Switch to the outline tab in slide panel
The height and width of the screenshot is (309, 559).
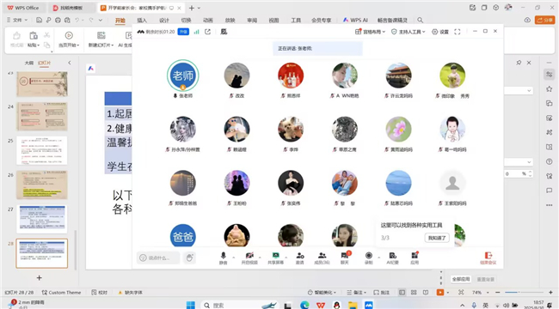coord(29,63)
